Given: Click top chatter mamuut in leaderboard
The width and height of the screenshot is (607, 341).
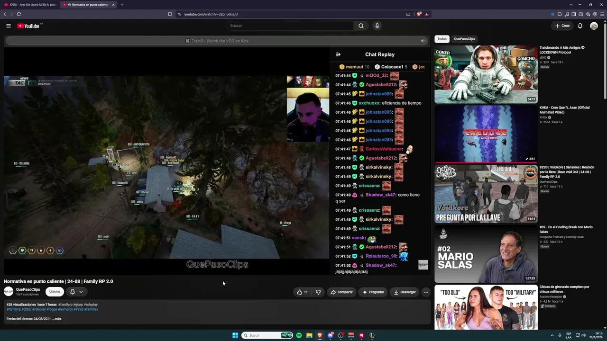Looking at the screenshot, I should pyautogui.click(x=355, y=67).
